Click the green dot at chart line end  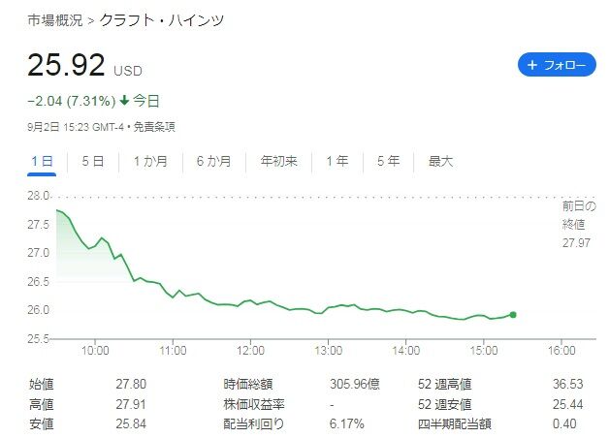(512, 314)
